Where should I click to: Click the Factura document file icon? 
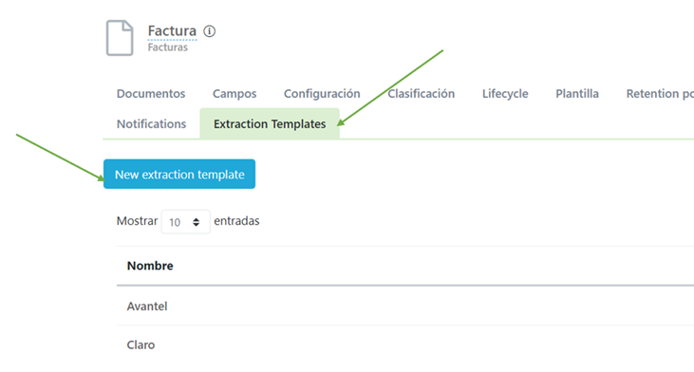coord(120,38)
